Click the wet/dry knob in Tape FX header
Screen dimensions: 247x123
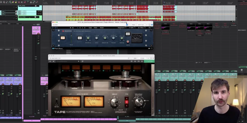pos(151,58)
